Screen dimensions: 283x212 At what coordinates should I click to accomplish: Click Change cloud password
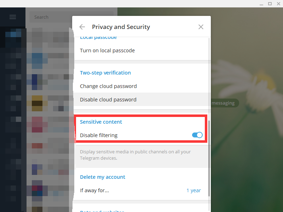[108, 86]
